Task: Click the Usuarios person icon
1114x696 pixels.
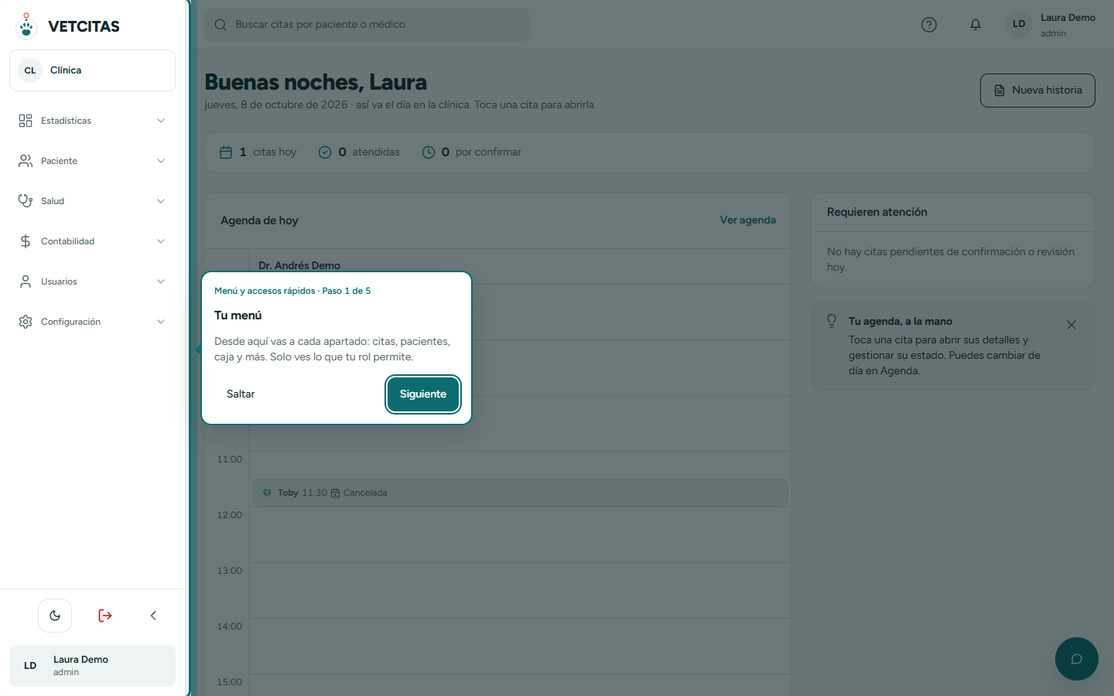Action: pyautogui.click(x=26, y=281)
